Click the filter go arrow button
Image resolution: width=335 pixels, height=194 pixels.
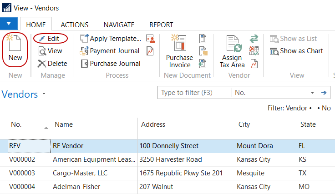(x=324, y=93)
